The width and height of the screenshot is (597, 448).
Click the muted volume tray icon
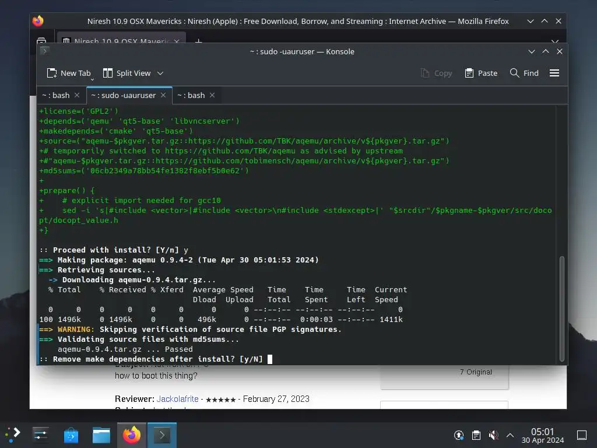[x=493, y=435]
